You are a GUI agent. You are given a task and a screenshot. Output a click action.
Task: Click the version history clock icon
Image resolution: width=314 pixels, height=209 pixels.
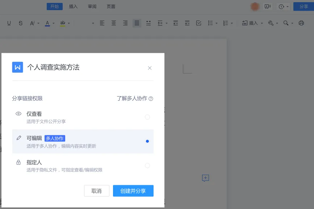pos(281,7)
